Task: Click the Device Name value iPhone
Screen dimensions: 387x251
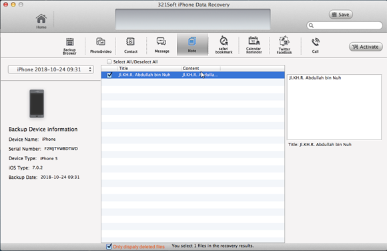Action: [x=49, y=140]
